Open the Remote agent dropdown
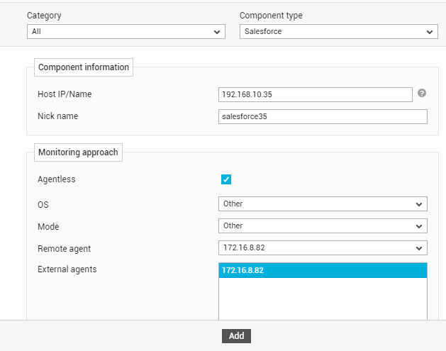This screenshot has width=446, height=351. pyautogui.click(x=323, y=248)
